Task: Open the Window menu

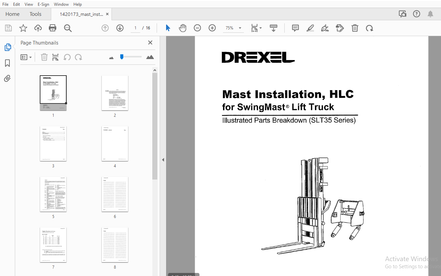Action: click(61, 4)
